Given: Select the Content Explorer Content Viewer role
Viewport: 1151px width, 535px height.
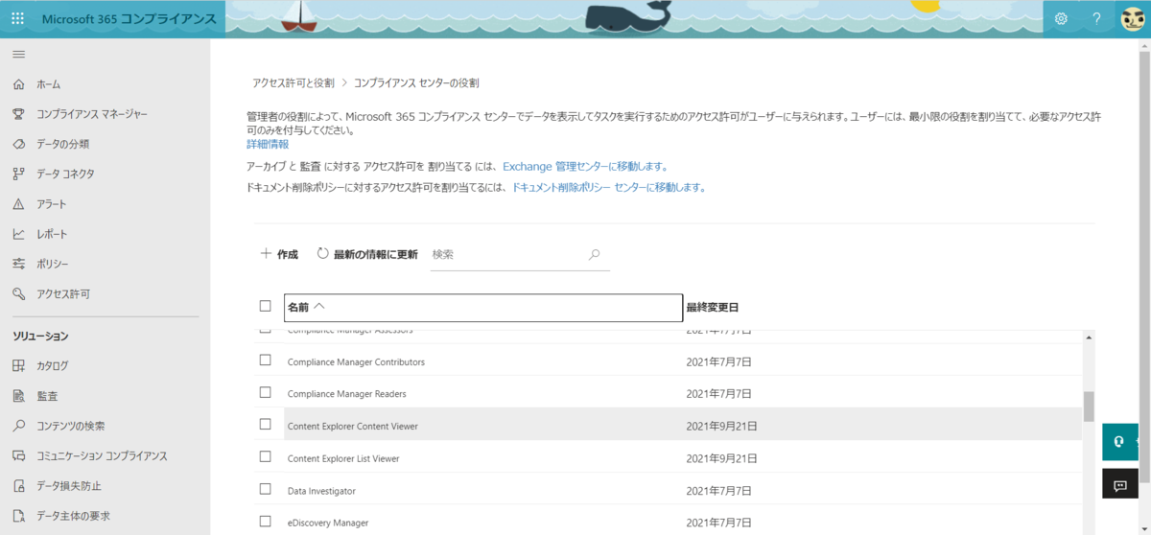Looking at the screenshot, I should (353, 426).
